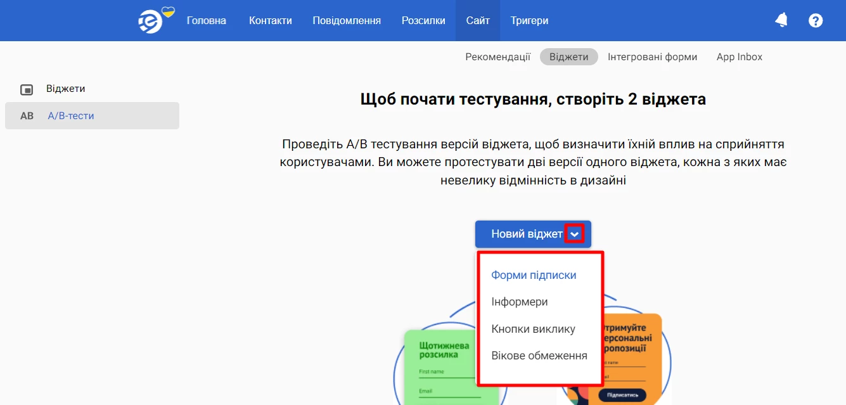The height and width of the screenshot is (405, 846).
Task: Choose Вікове обмеження menu entry
Action: click(x=539, y=356)
